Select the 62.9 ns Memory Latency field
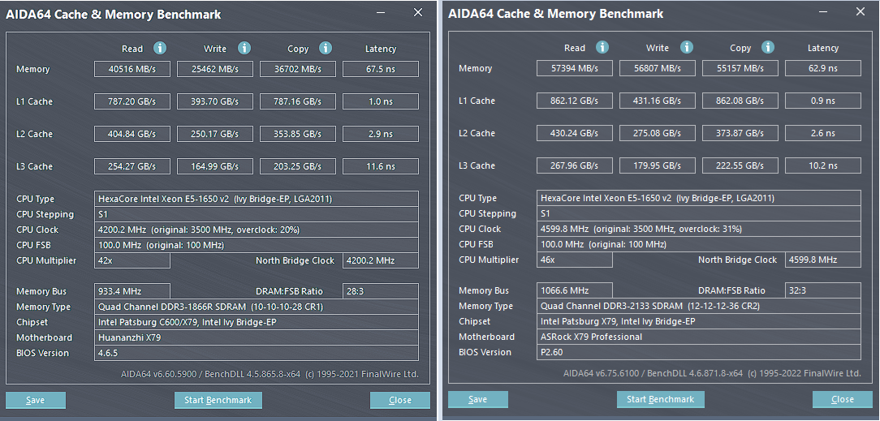The width and height of the screenshot is (880, 421). pyautogui.click(x=822, y=68)
